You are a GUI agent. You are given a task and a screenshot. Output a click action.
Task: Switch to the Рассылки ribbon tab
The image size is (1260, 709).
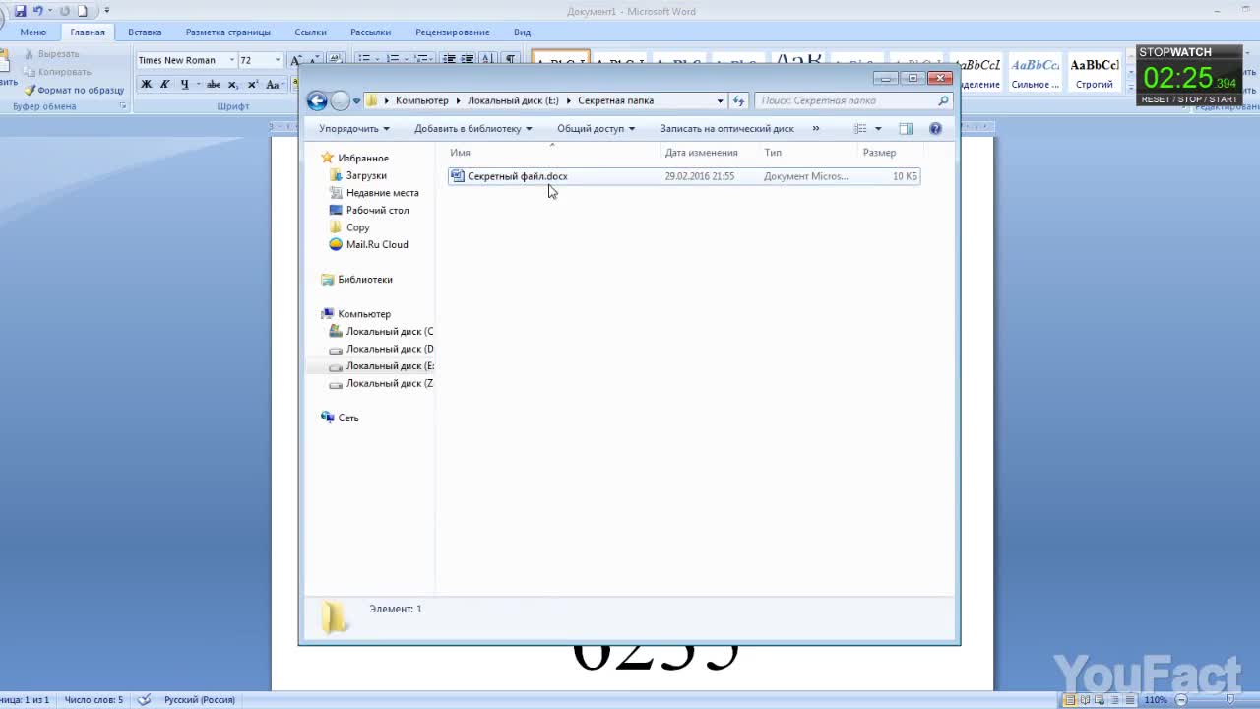click(370, 32)
